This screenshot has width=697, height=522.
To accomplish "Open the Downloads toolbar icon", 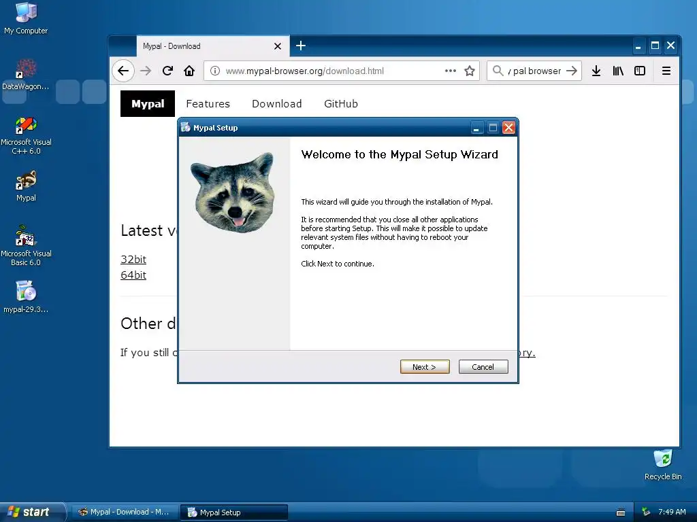I will click(x=596, y=71).
